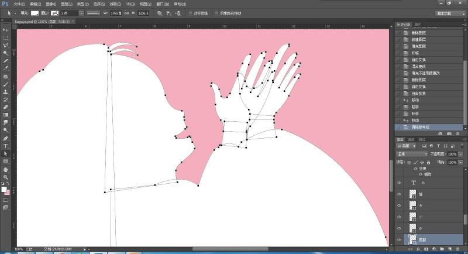Click the shape width W input field

pos(116,13)
